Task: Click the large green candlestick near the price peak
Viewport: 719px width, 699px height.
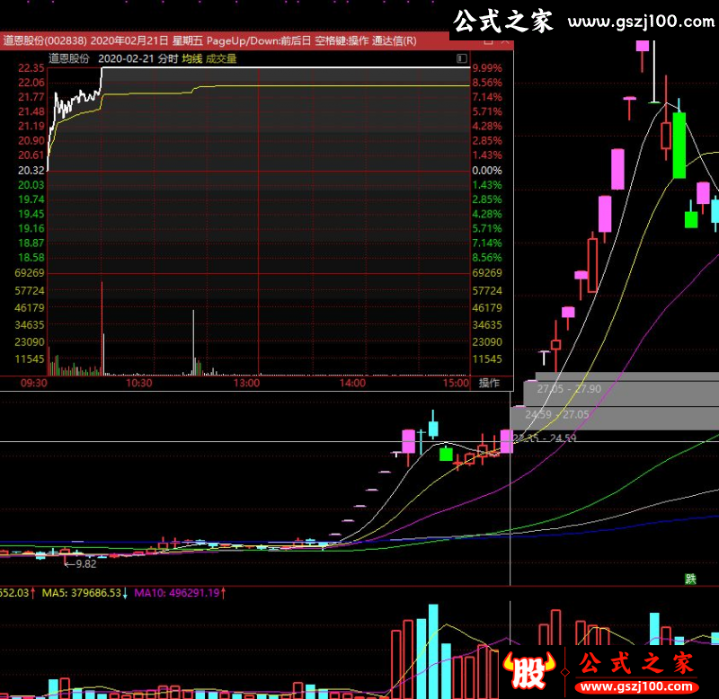Action: (x=679, y=145)
